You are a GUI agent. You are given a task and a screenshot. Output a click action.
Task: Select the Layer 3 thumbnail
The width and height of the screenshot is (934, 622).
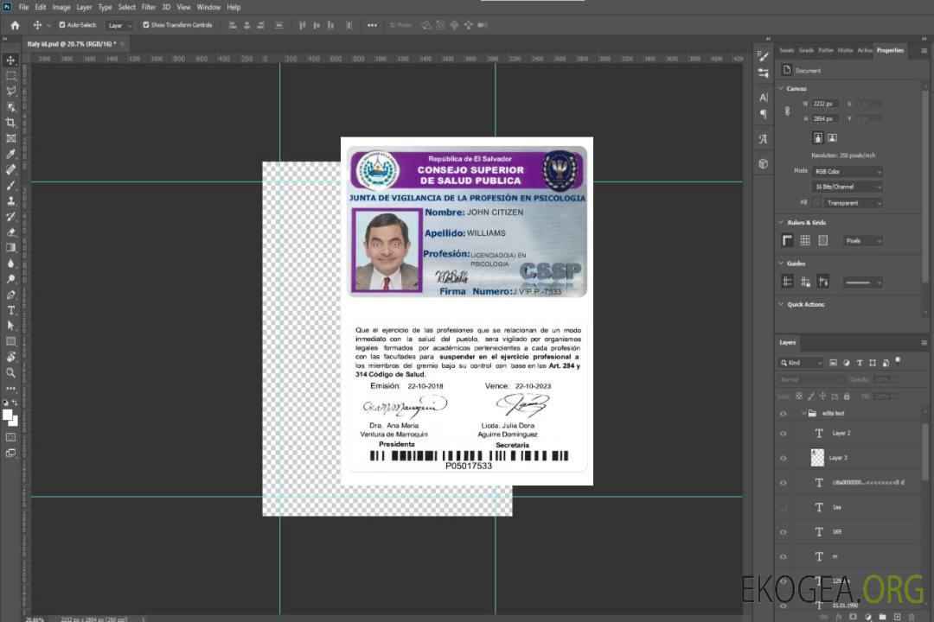(817, 458)
